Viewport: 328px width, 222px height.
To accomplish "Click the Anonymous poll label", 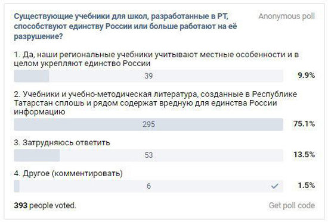I will [286, 16].
